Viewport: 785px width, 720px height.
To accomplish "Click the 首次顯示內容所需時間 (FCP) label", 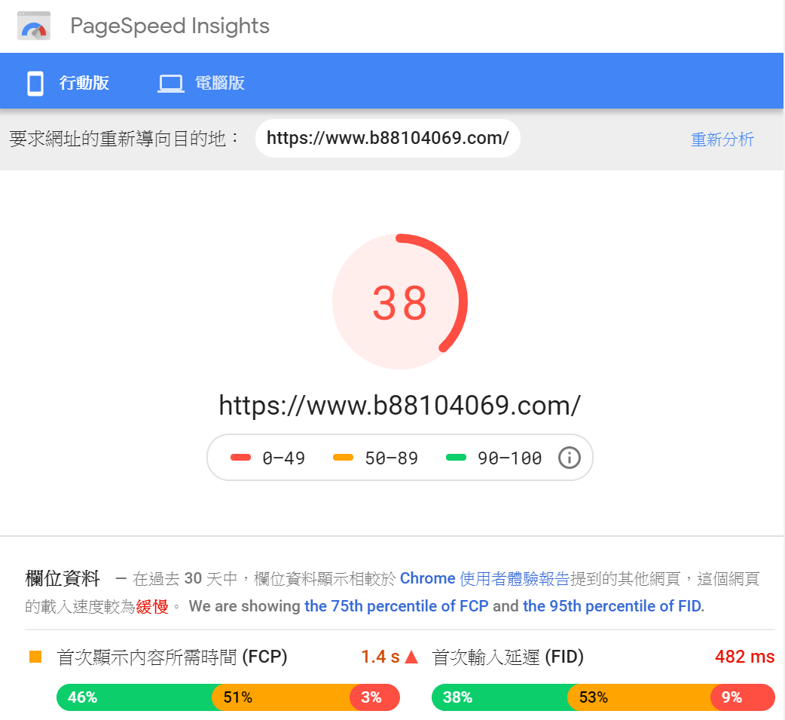I will (172, 657).
